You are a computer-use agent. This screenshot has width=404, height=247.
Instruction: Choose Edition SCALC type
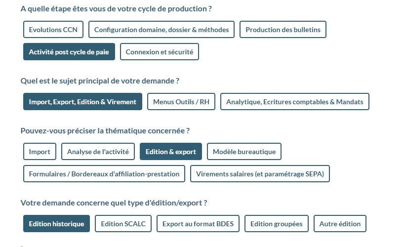123,224
